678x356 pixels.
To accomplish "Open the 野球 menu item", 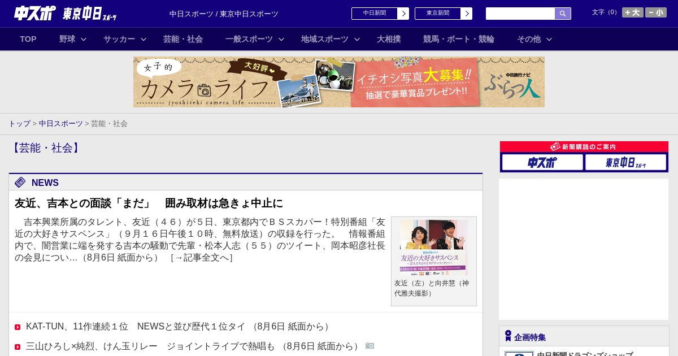I will 67,39.
